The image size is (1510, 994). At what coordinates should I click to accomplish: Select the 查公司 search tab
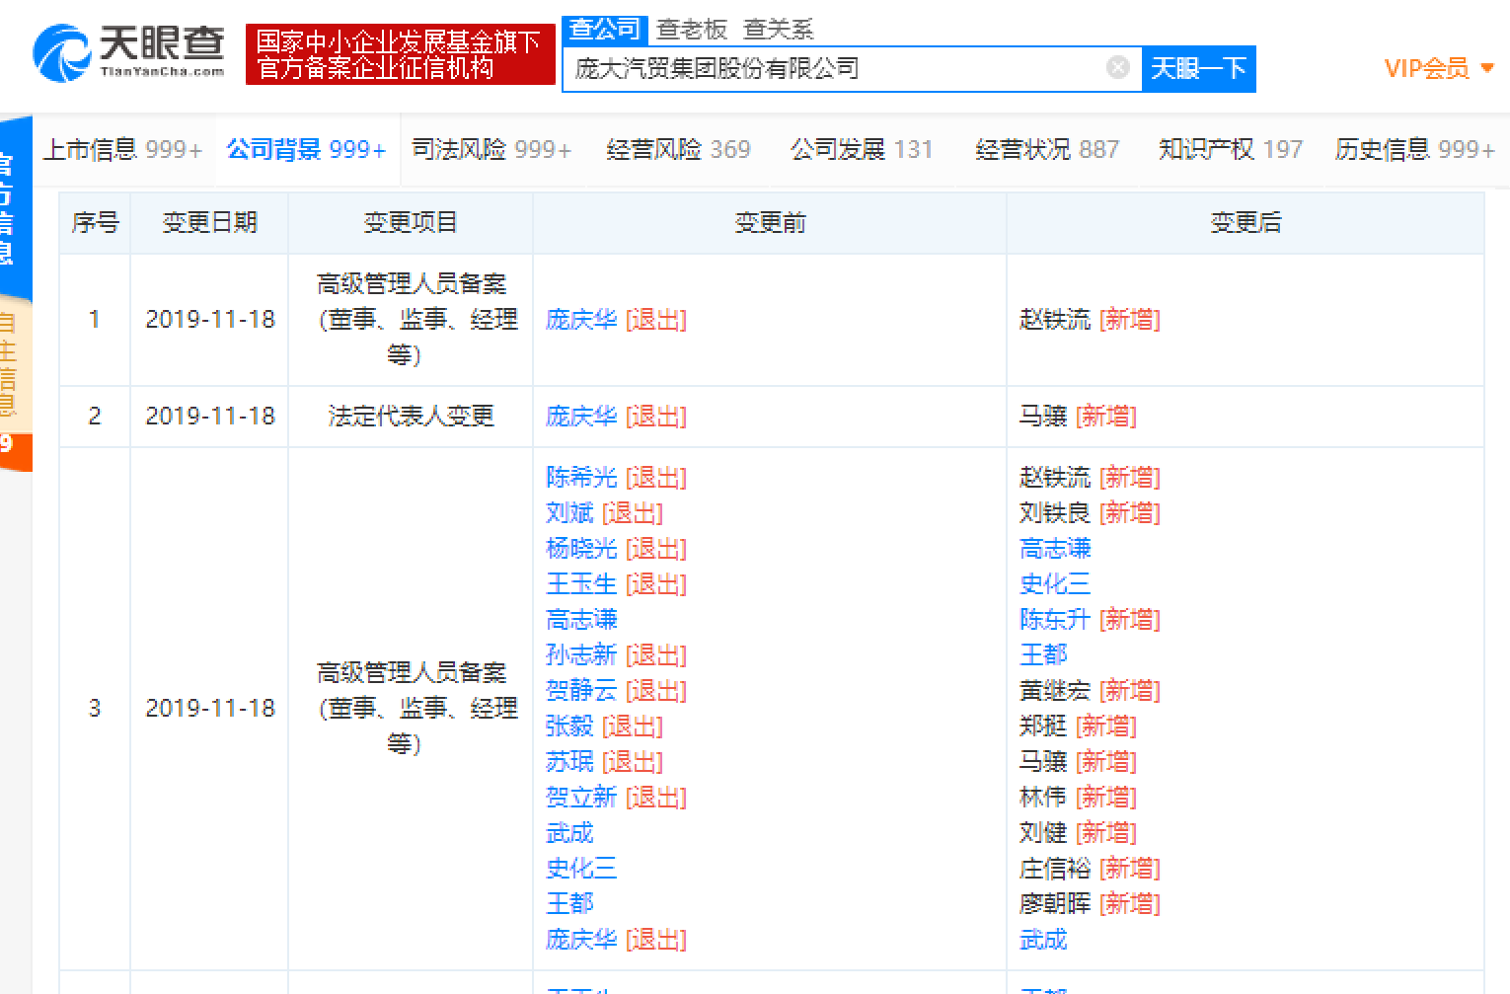pyautogui.click(x=605, y=30)
